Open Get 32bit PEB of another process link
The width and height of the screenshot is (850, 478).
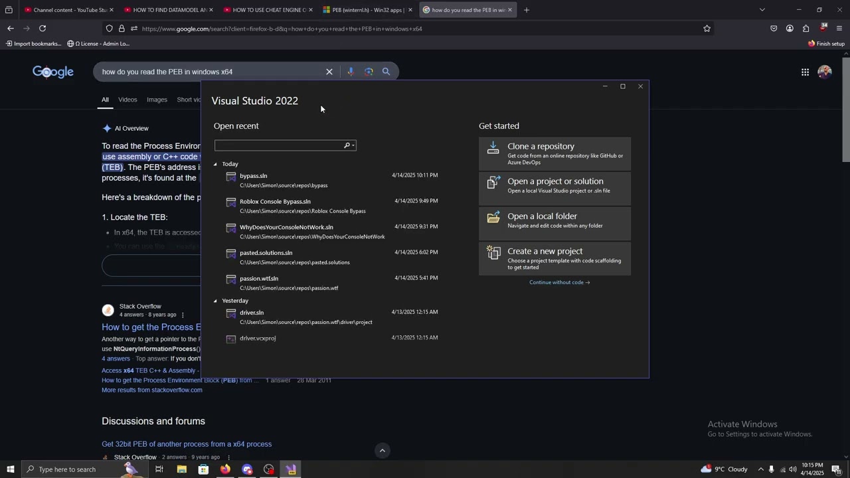[x=187, y=444]
